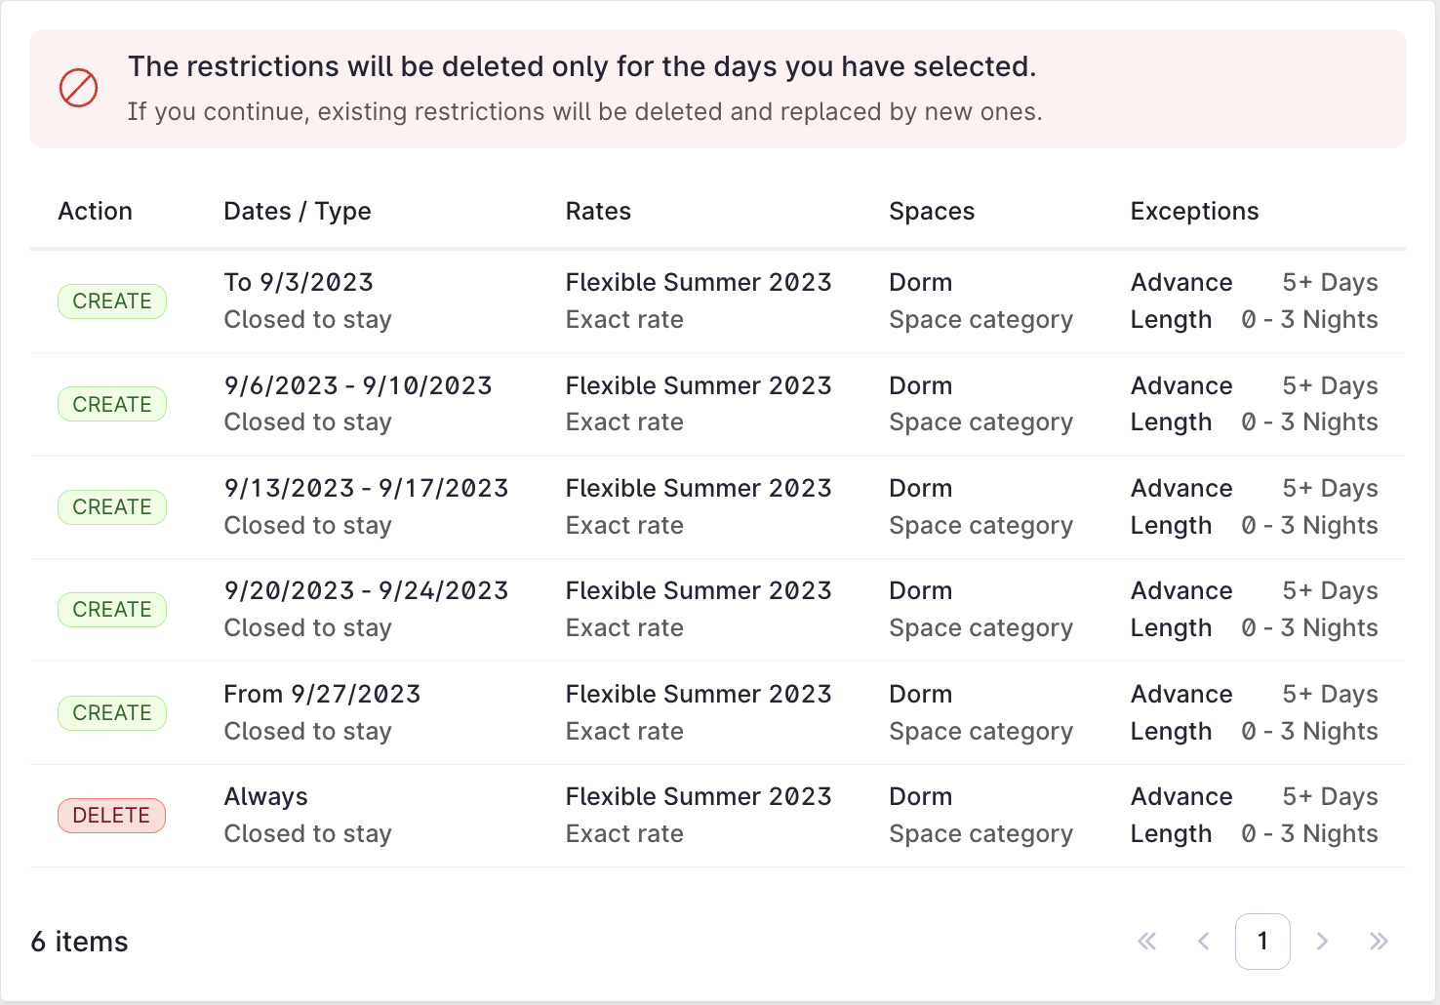
Task: Select the Flexible Summer 2023 rate on the Always row
Action: [699, 796]
